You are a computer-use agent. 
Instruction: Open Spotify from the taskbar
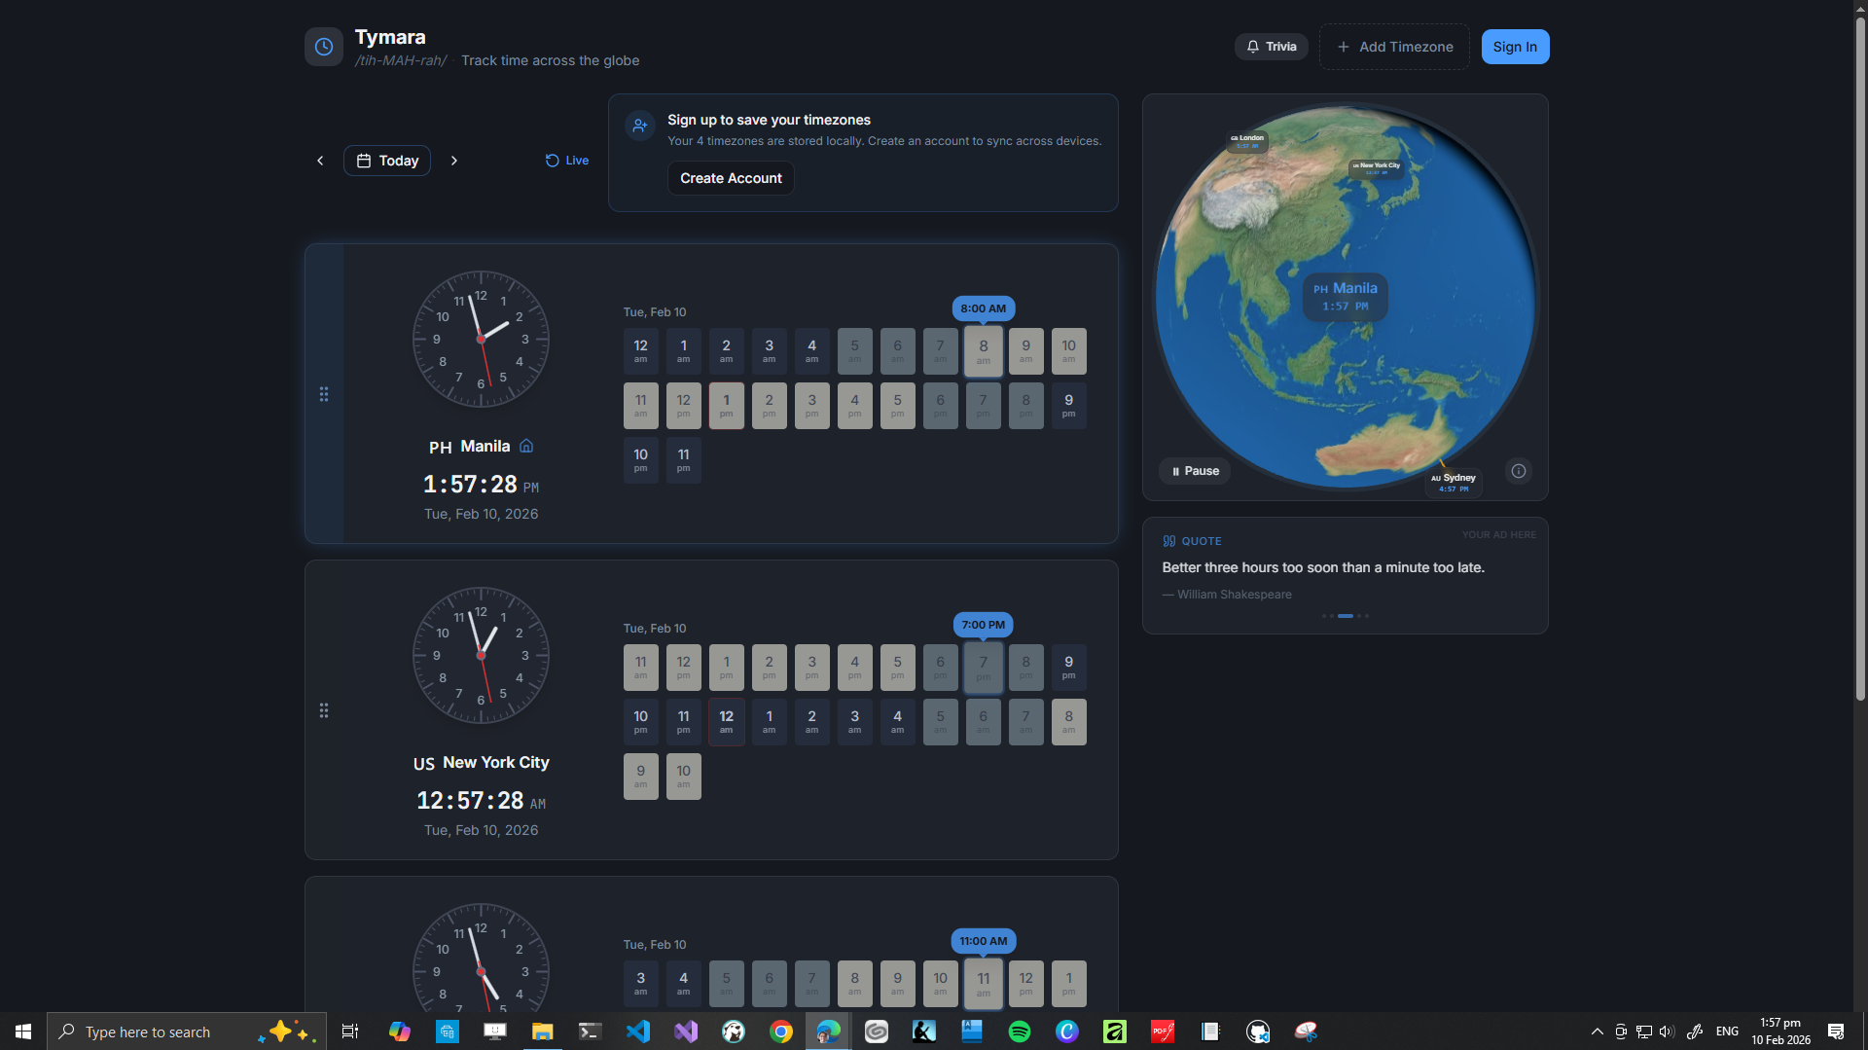(x=1019, y=1032)
